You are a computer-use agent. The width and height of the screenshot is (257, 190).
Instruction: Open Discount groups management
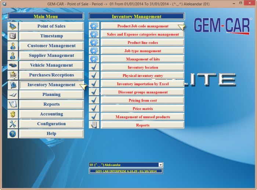pyautogui.click(x=142, y=92)
